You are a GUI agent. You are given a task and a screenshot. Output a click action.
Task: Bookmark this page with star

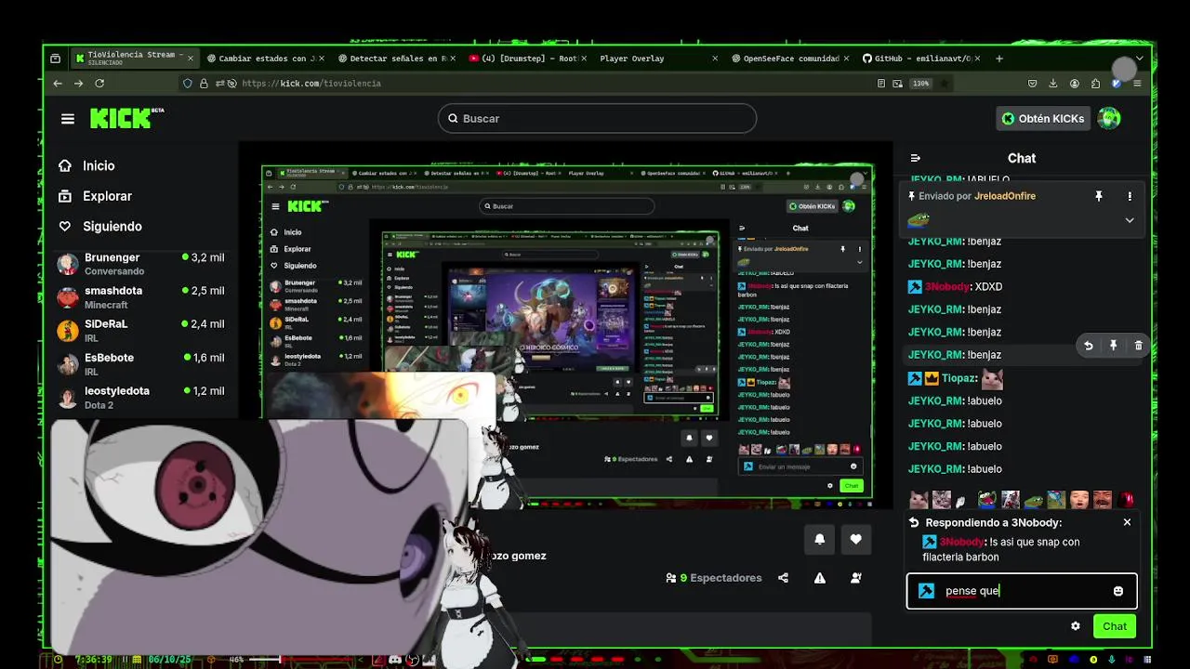pyautogui.click(x=945, y=83)
